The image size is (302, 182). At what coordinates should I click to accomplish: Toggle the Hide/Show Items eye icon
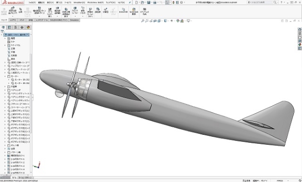coord(172,21)
